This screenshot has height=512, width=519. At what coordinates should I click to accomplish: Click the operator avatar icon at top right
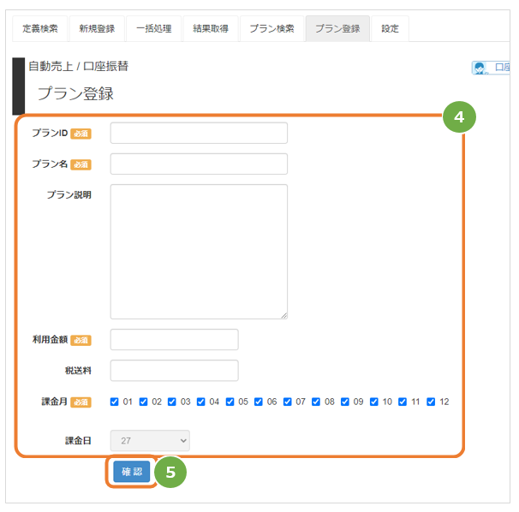(480, 68)
